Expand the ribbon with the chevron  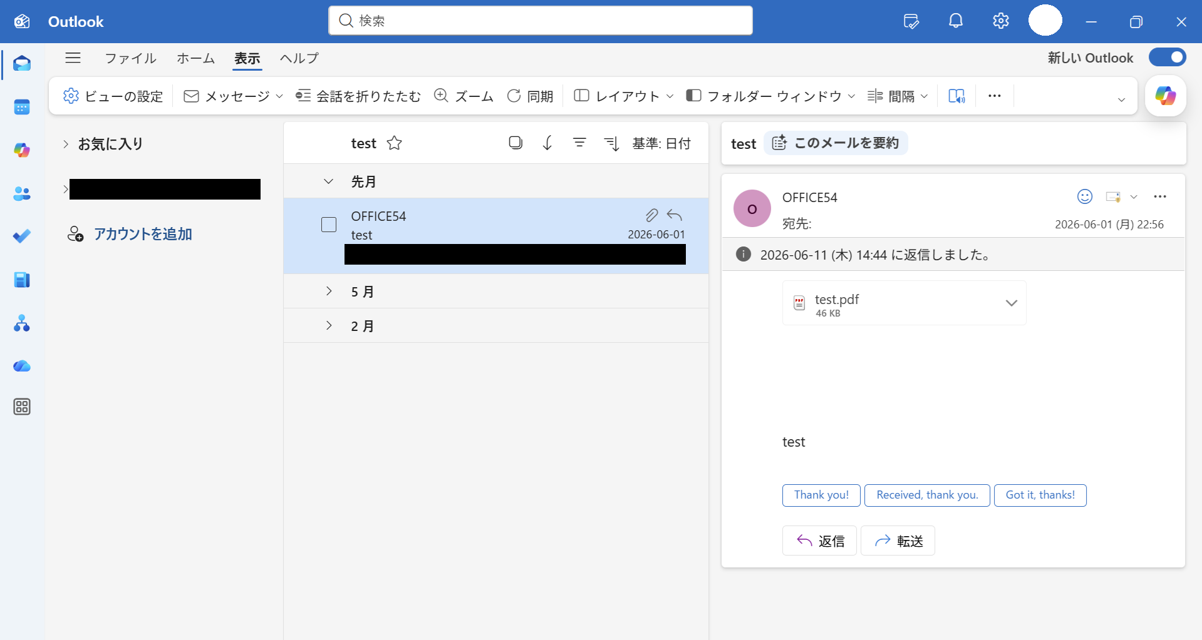(1121, 99)
